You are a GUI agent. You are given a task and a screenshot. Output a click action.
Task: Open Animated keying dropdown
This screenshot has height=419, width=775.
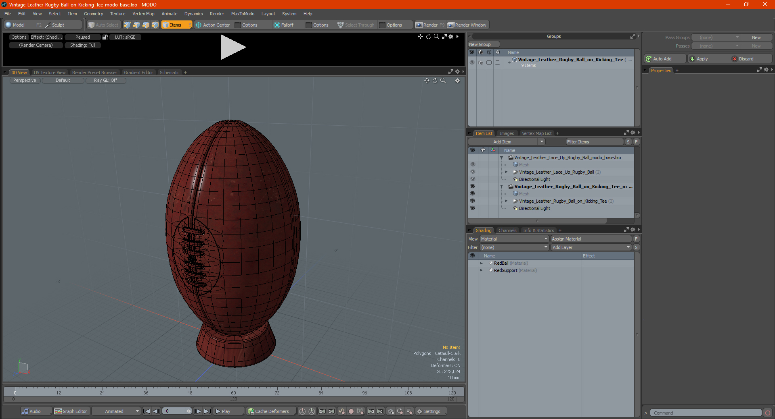click(x=116, y=411)
